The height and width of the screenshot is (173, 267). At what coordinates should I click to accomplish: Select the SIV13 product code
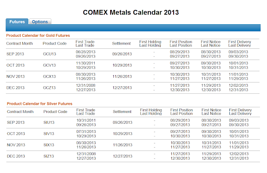pyautogui.click(x=49, y=134)
